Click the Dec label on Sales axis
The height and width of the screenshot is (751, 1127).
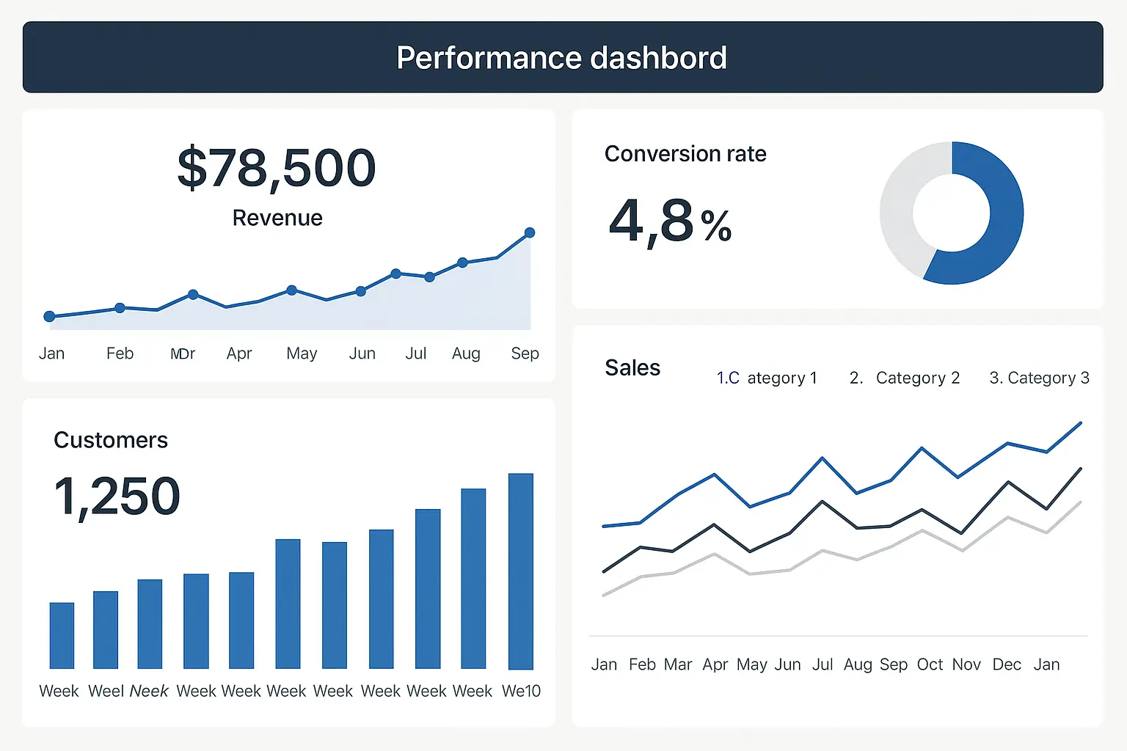(x=1007, y=664)
